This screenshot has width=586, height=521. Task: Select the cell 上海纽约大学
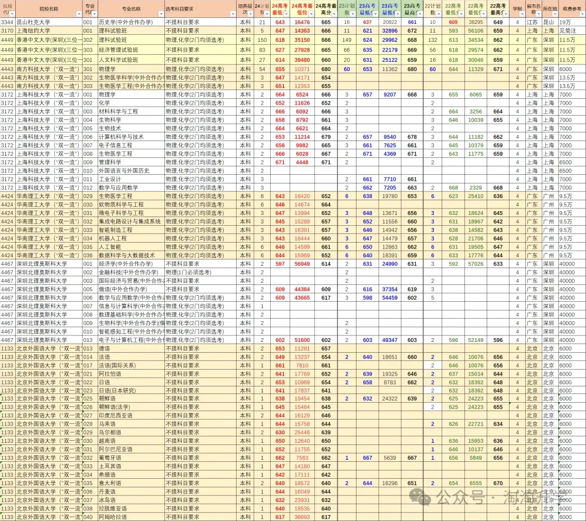49,30
